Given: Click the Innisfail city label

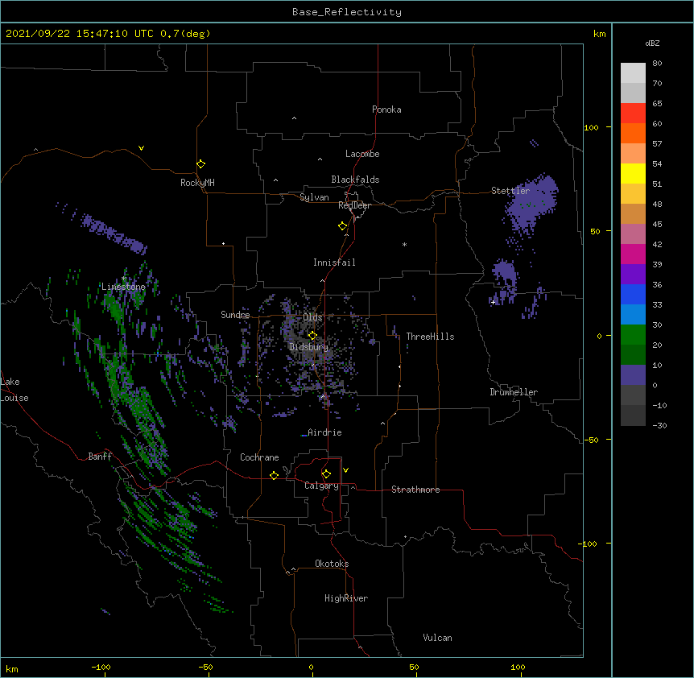Looking at the screenshot, I should click(334, 263).
